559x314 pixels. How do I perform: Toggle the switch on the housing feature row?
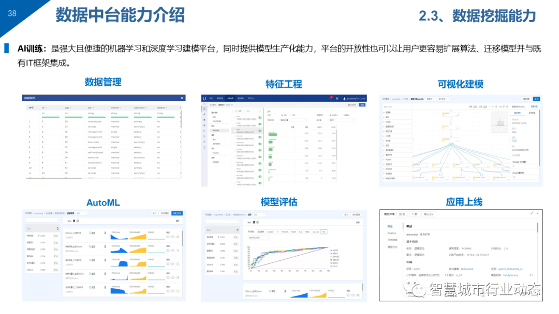coord(260,163)
